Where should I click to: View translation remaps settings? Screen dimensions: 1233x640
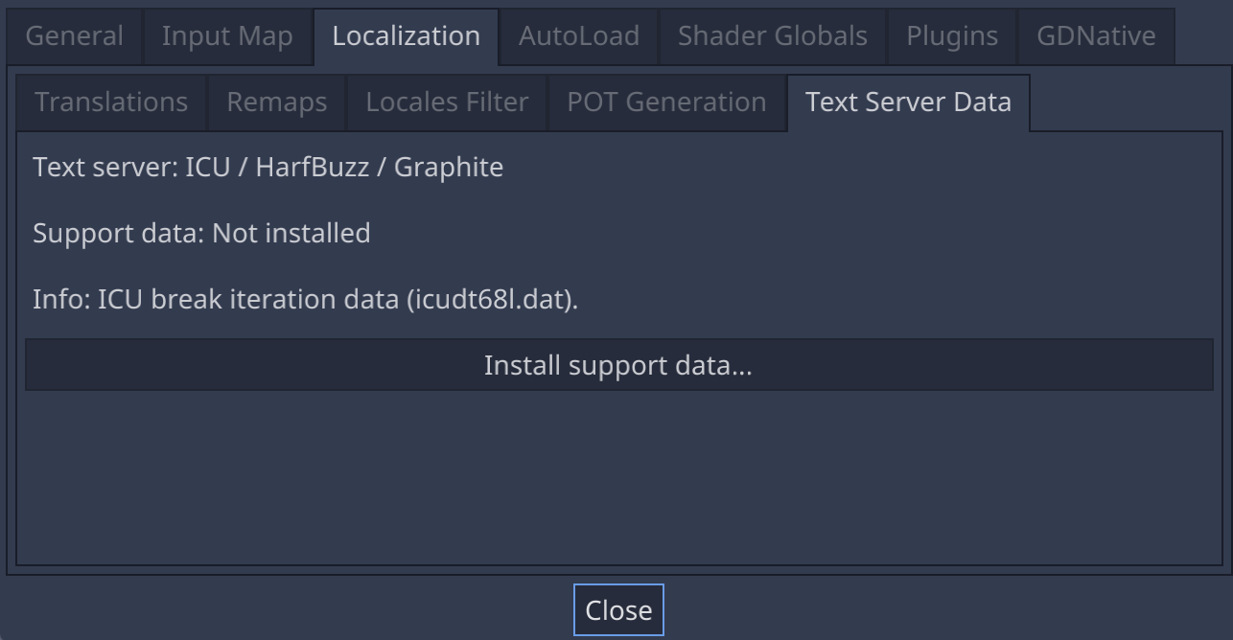(276, 102)
